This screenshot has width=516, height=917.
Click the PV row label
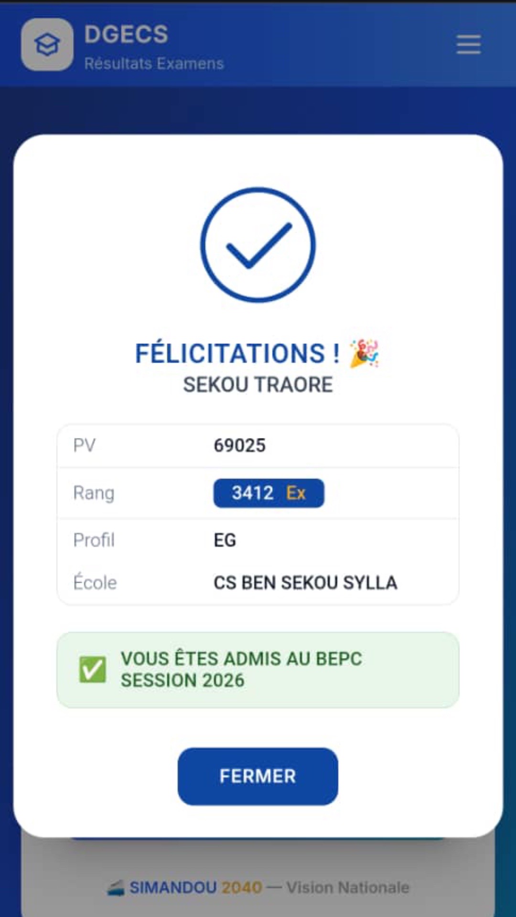pyautogui.click(x=84, y=445)
